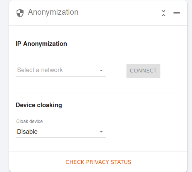Click the footer area around CHECK PRIVACY STATUS
This screenshot has height=172, width=192.
point(98,162)
